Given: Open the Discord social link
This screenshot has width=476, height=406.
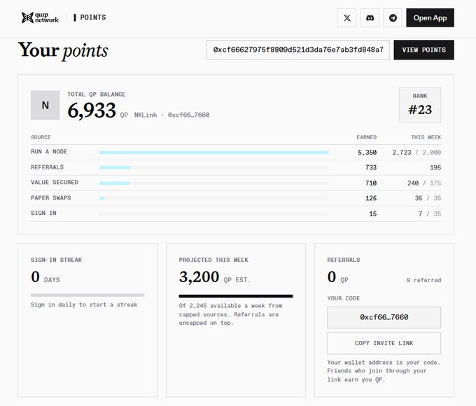Looking at the screenshot, I should point(370,18).
